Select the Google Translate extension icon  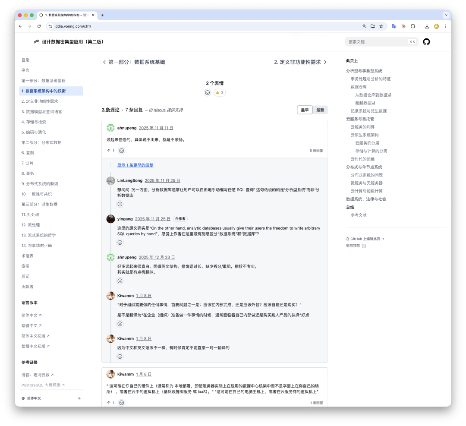click(394, 26)
